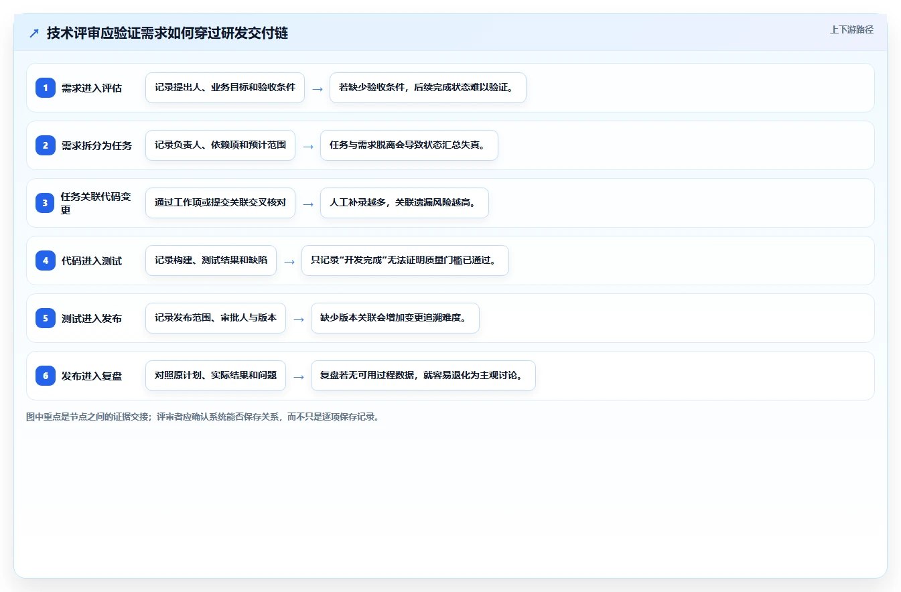The image size is (901, 592).
Task: Click the 上下游路径 label
Action: 851,29
